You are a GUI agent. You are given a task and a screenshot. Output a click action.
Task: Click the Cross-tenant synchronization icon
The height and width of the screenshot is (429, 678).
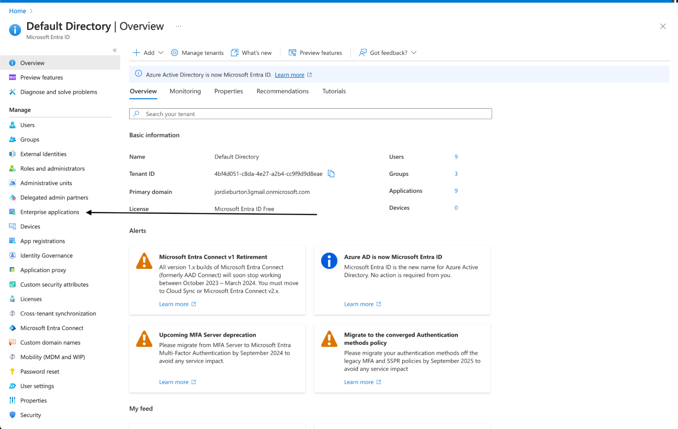click(13, 313)
